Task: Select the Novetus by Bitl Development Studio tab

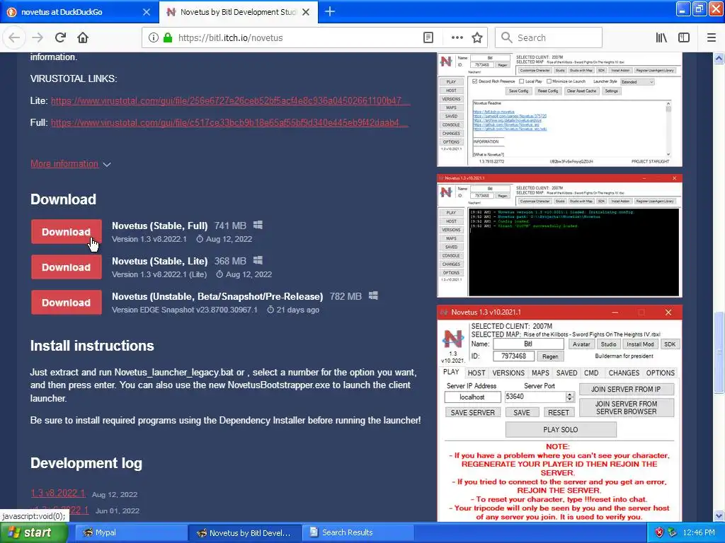Action: (x=238, y=12)
